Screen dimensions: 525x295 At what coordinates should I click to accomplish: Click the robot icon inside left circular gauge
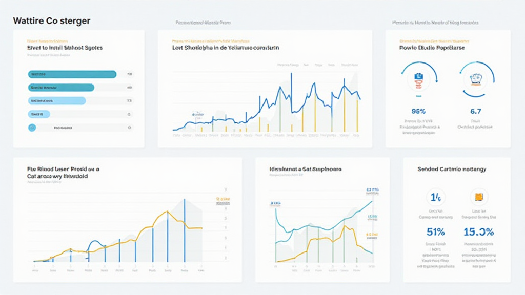click(418, 79)
